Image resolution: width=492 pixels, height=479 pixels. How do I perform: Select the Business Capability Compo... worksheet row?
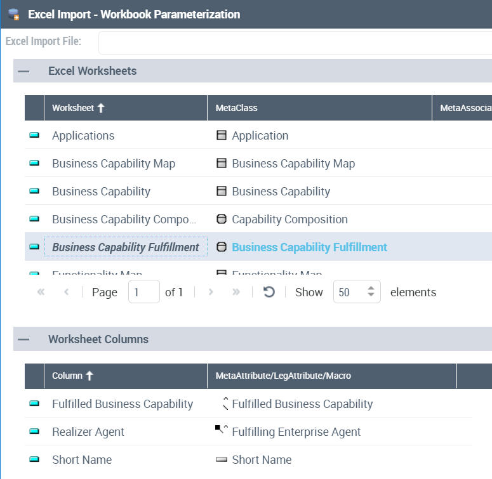(124, 220)
